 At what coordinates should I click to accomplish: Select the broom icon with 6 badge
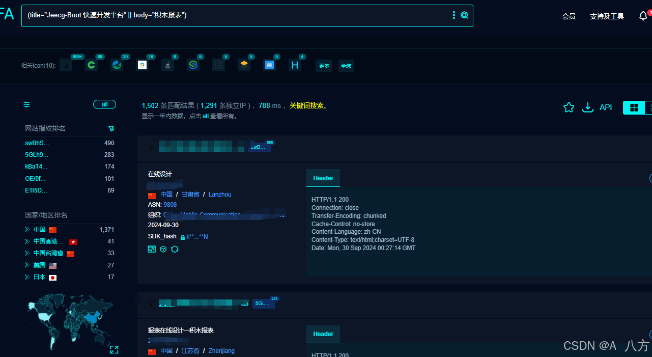tap(167, 65)
